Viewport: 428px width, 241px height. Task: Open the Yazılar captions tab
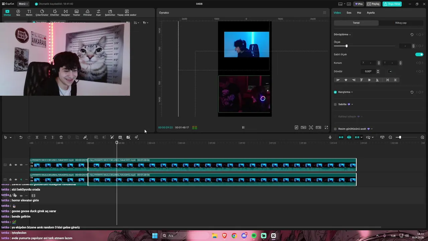point(77,13)
